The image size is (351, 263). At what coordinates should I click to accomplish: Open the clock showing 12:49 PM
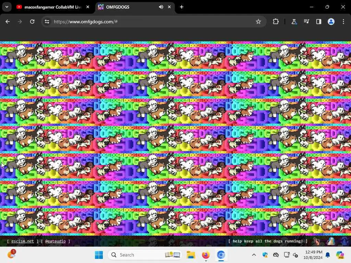click(313, 255)
